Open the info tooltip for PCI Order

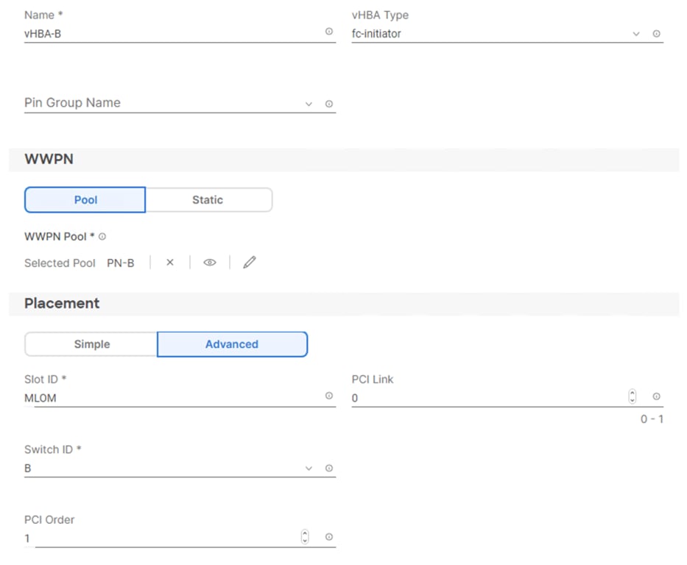click(x=328, y=537)
